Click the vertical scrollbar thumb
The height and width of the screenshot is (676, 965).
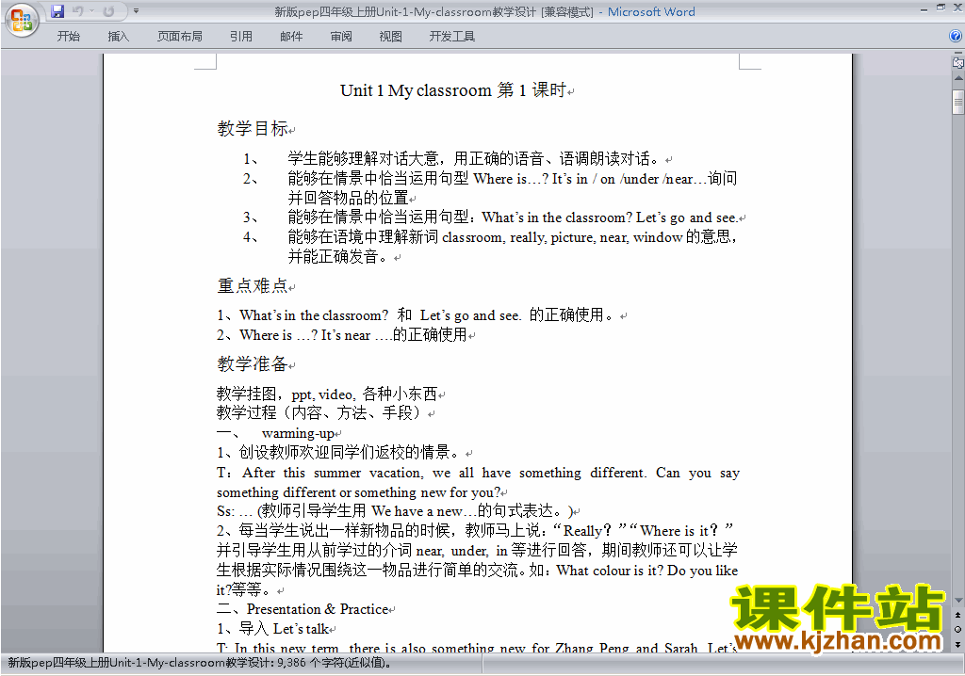click(x=958, y=102)
